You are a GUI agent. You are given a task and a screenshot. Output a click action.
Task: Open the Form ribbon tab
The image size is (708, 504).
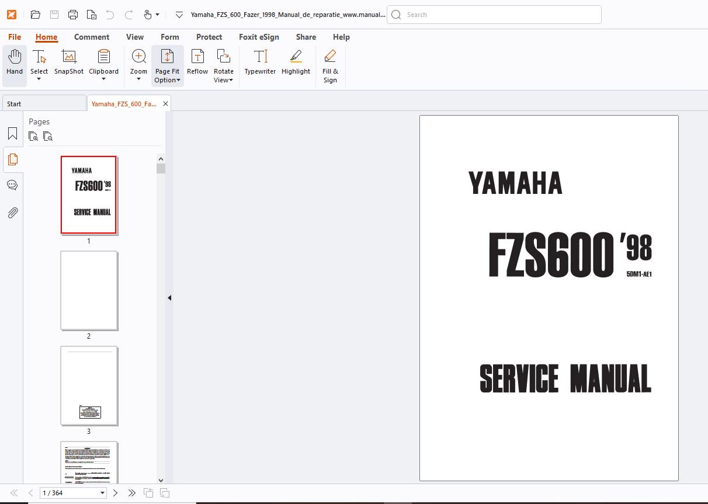pyautogui.click(x=170, y=37)
